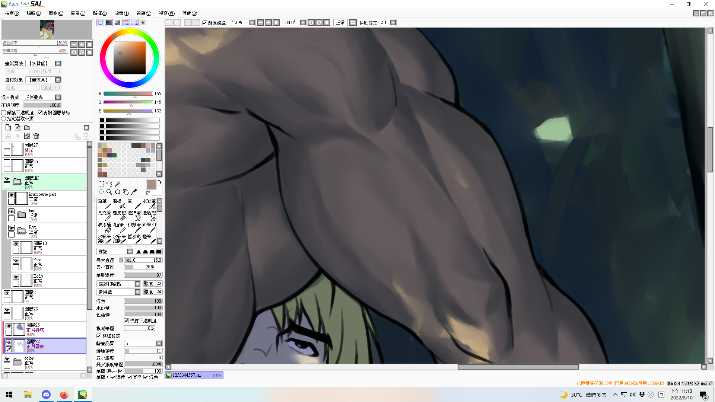Open the 圖層(L) layer menu
Image resolution: width=715 pixels, height=402 pixels.
[x=78, y=13]
